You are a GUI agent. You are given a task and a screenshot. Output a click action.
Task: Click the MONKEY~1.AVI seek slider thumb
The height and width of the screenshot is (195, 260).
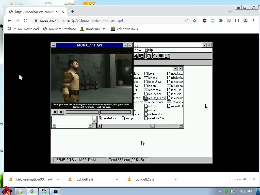pos(99,112)
